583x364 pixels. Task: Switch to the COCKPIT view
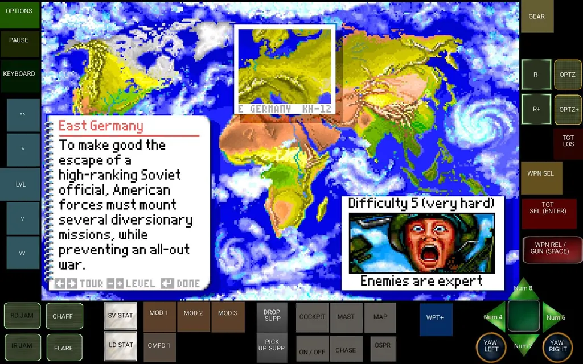(x=313, y=317)
